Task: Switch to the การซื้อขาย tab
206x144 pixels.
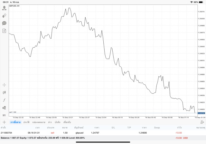Action: (15, 122)
